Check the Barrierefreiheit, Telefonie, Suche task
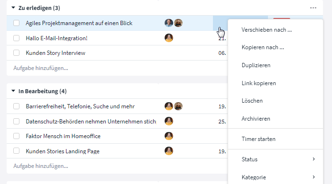332x184 pixels. (x=16, y=106)
